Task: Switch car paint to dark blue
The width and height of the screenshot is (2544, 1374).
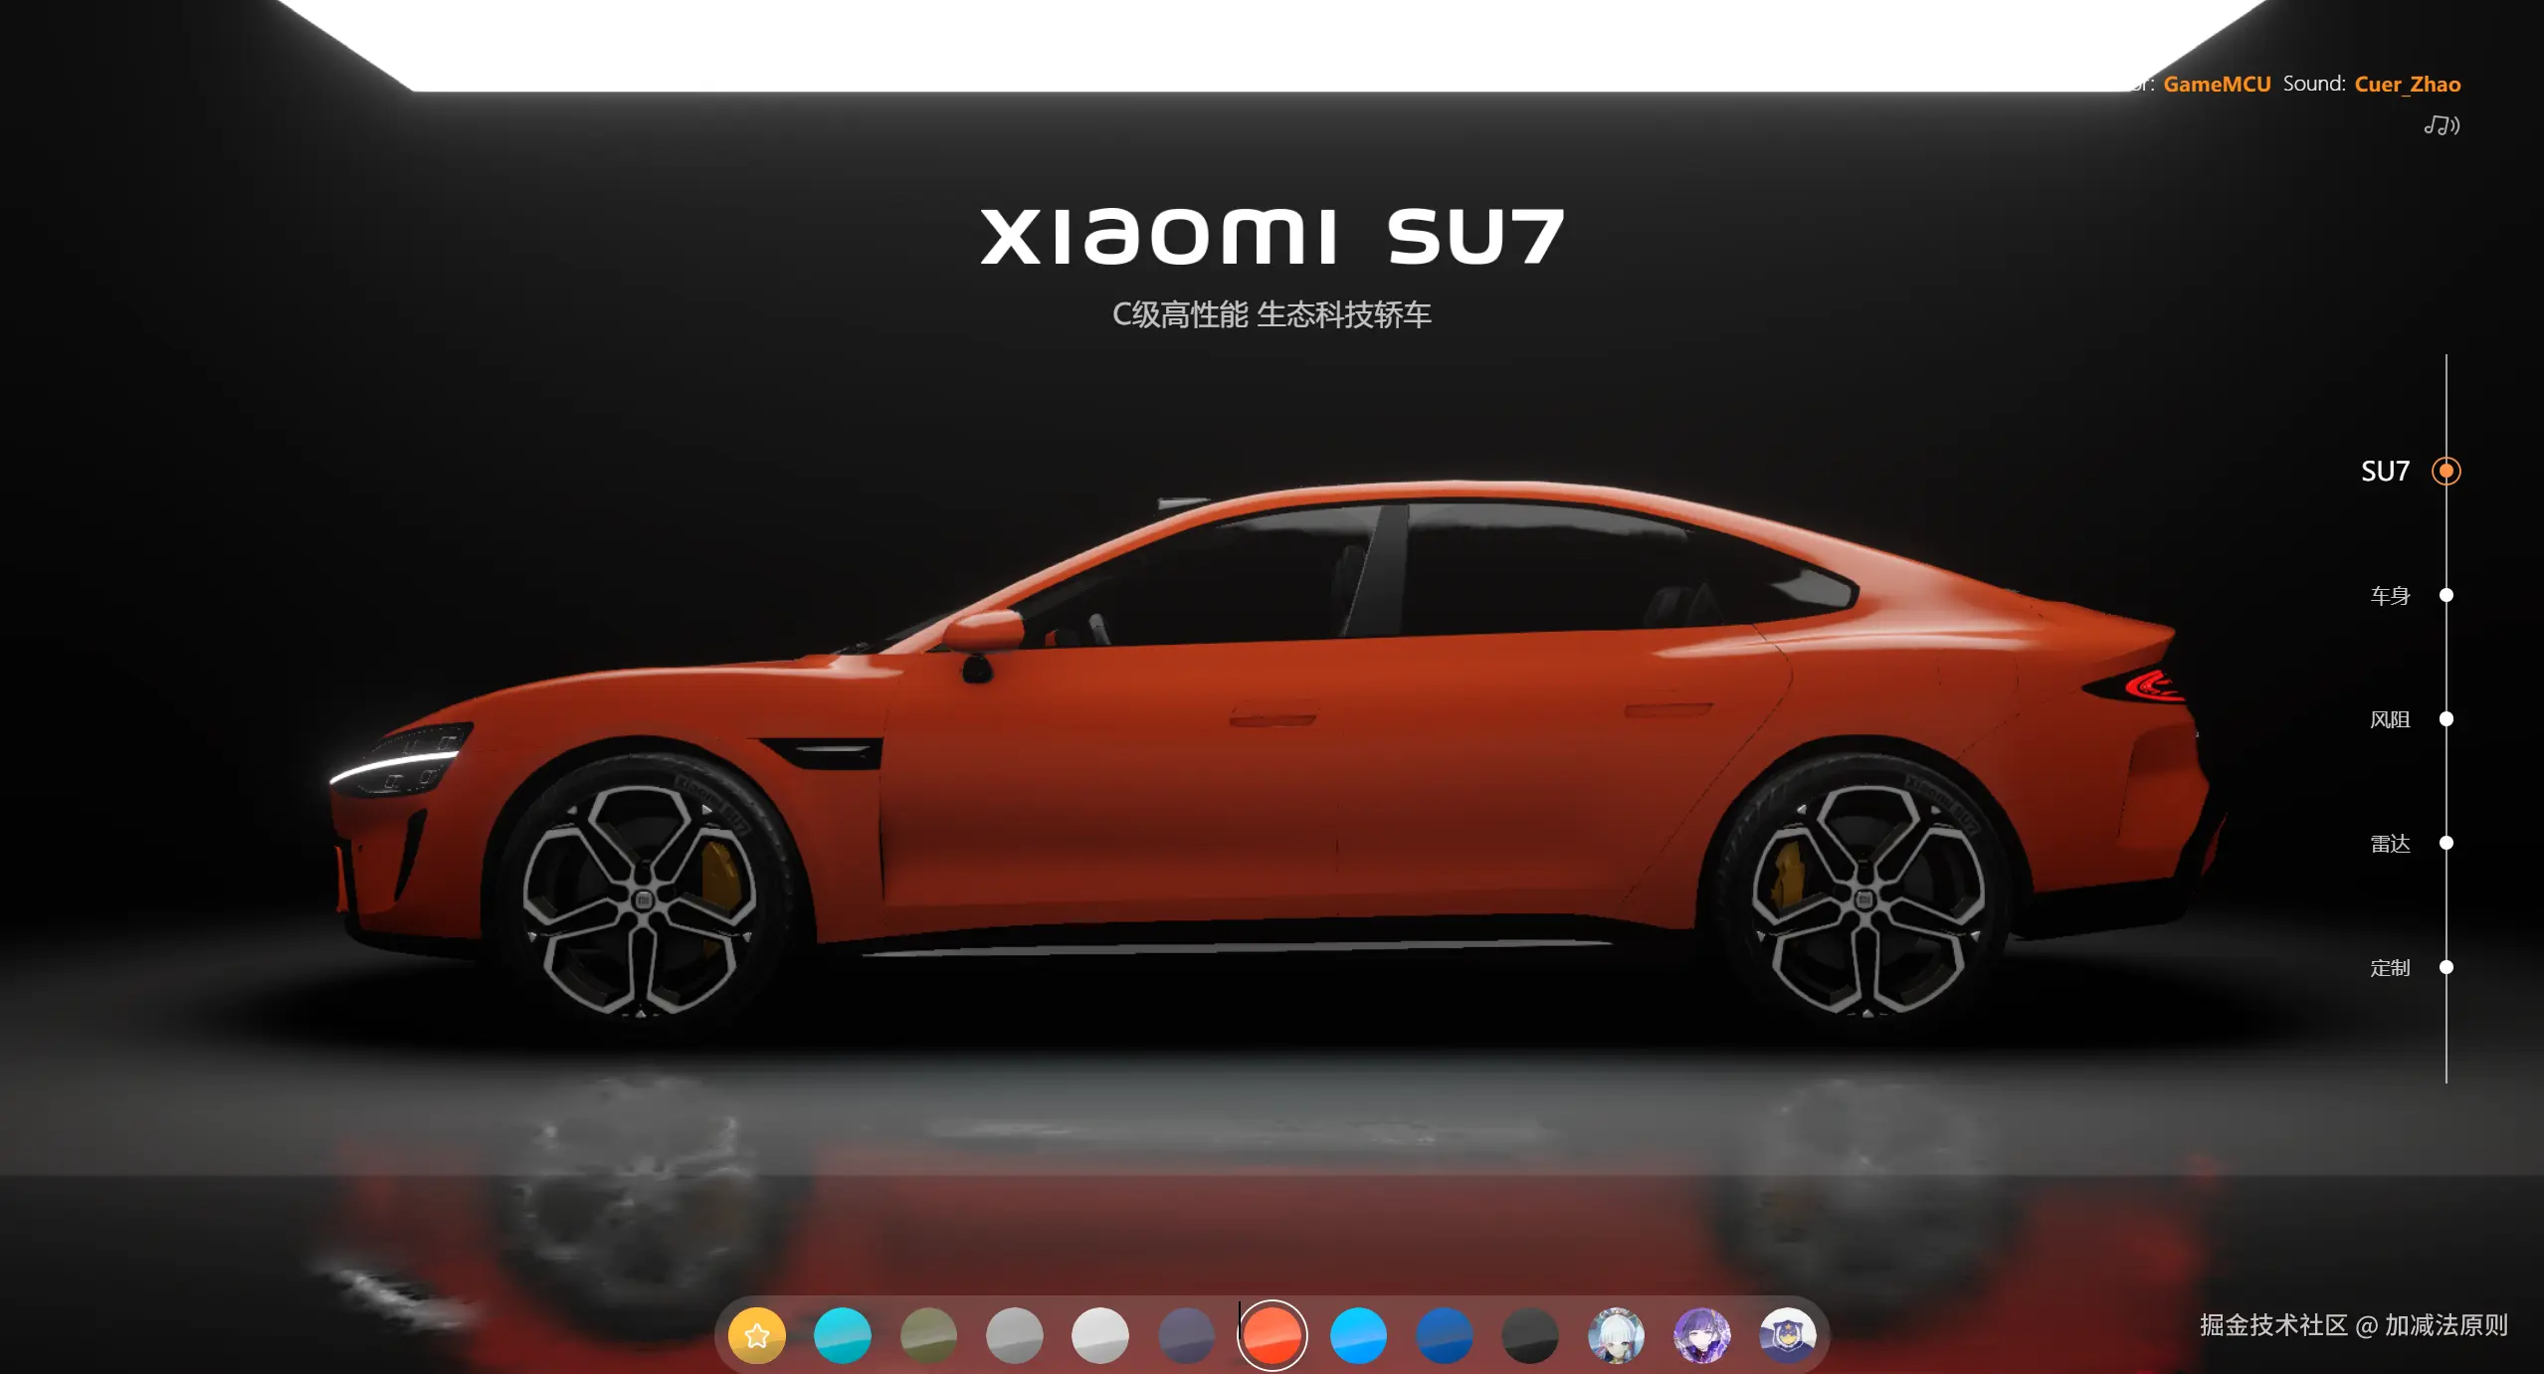Action: click(1444, 1334)
